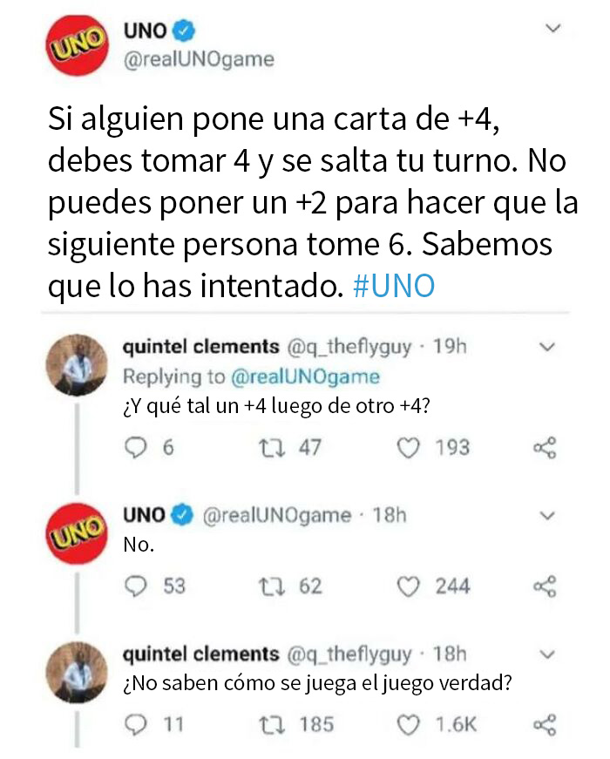Screen dimensions: 610x759
Task: Like quintel's reply showing 193 likes
Action: click(x=406, y=447)
